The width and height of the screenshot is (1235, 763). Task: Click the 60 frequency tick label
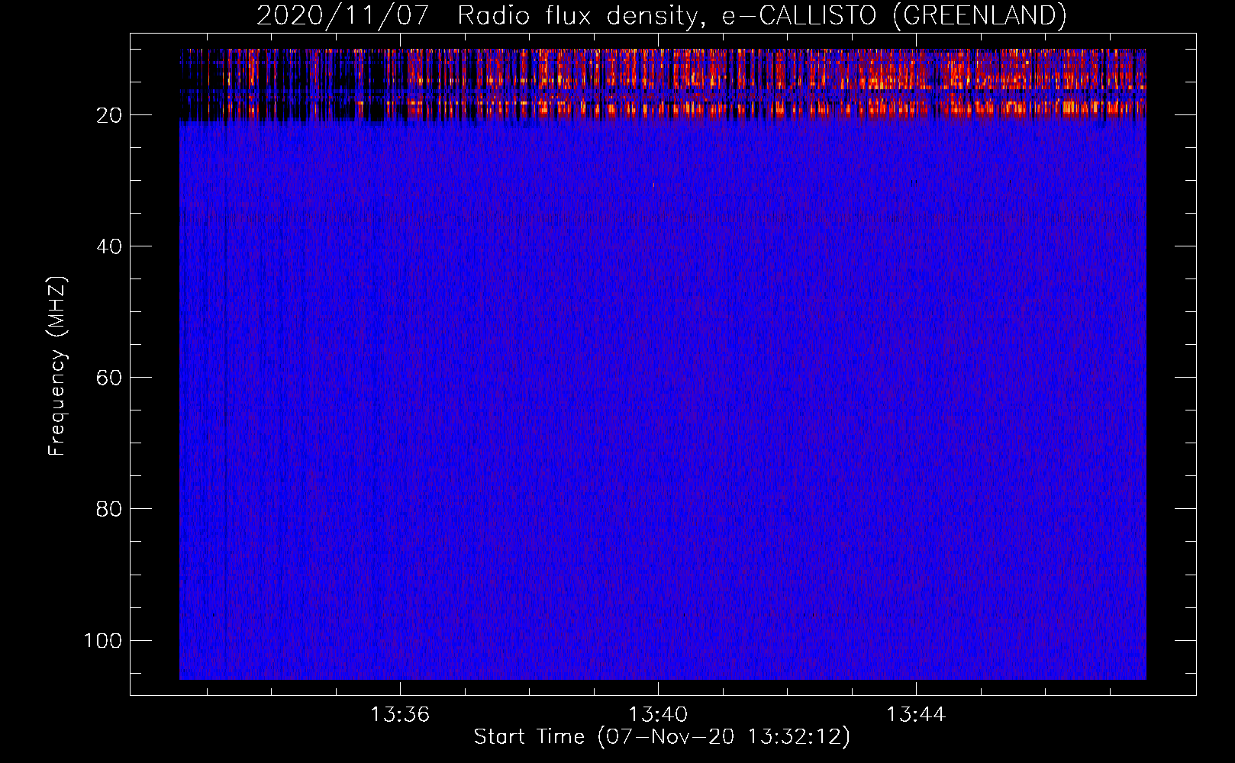[109, 378]
